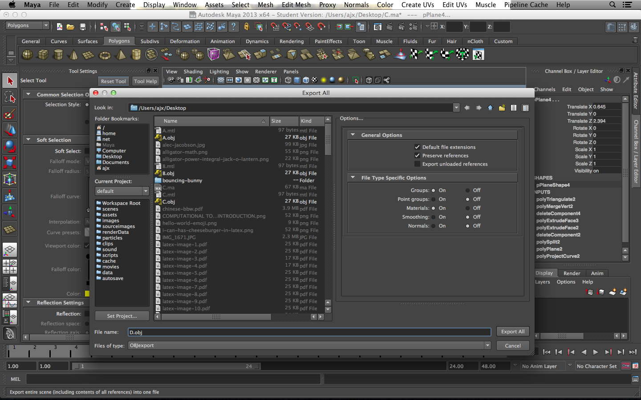
Task: Switch file browser to detail view icon
Action: tap(525, 108)
